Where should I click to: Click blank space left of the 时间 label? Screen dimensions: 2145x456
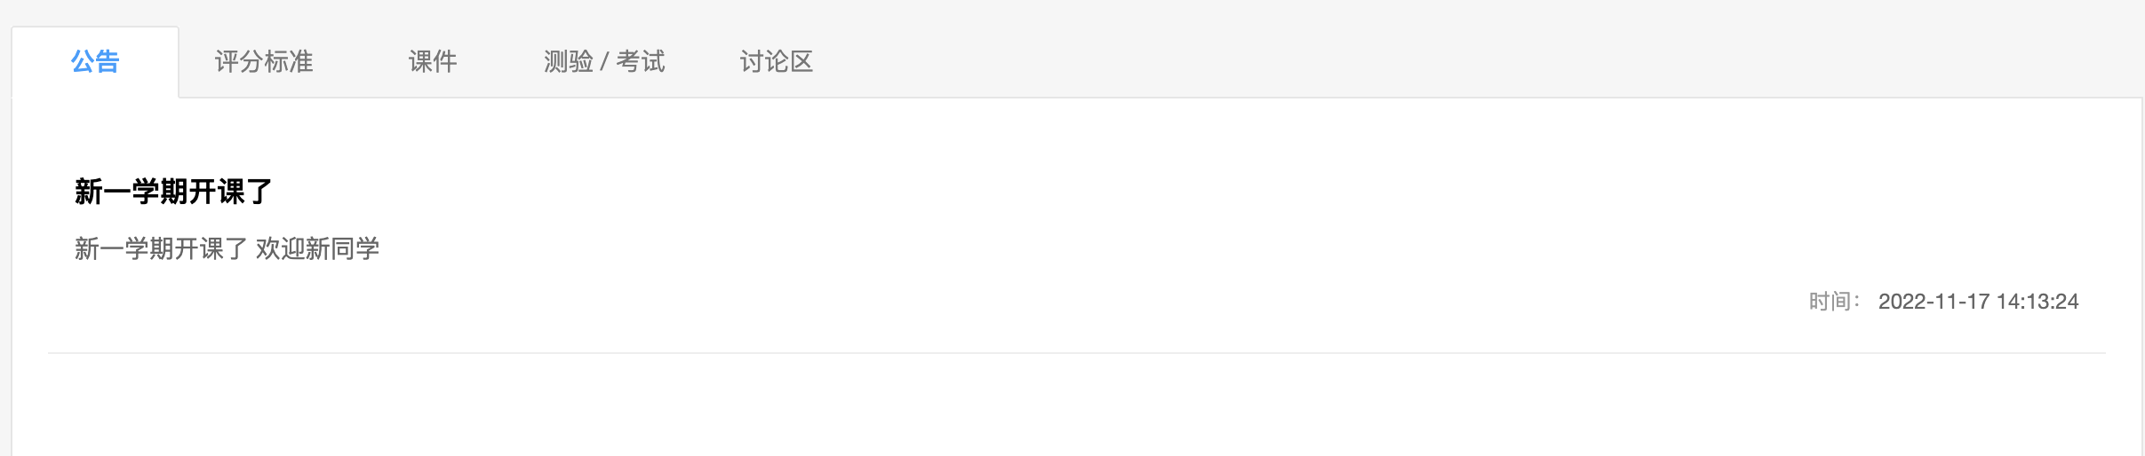click(x=1333, y=302)
